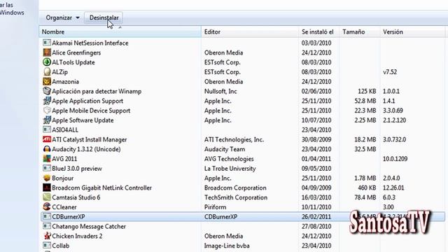
Task: Click the CDBurnerXP row icon
Action: click(47, 216)
